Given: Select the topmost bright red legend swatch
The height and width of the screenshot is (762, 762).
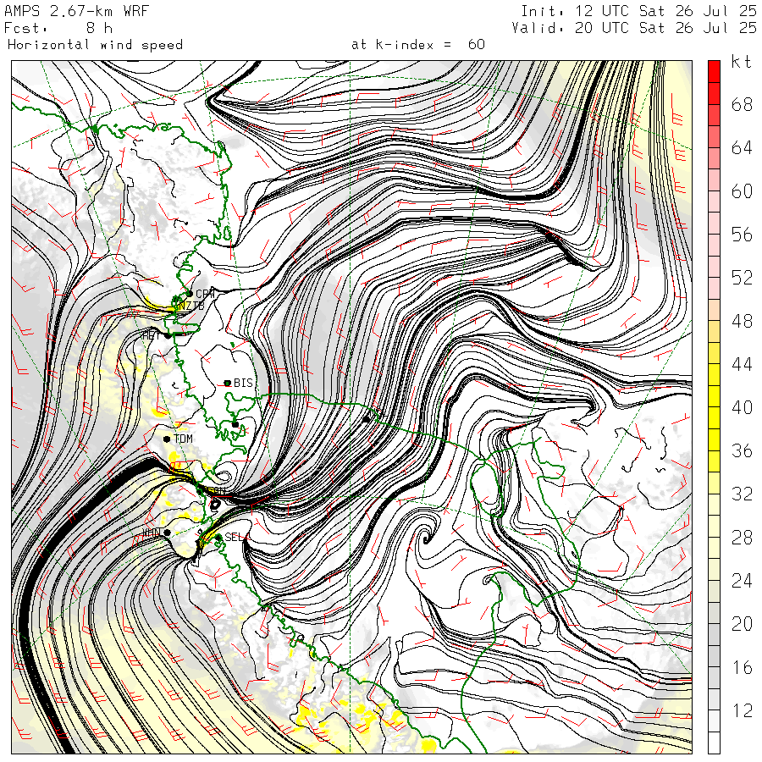Looking at the screenshot, I should click(714, 71).
